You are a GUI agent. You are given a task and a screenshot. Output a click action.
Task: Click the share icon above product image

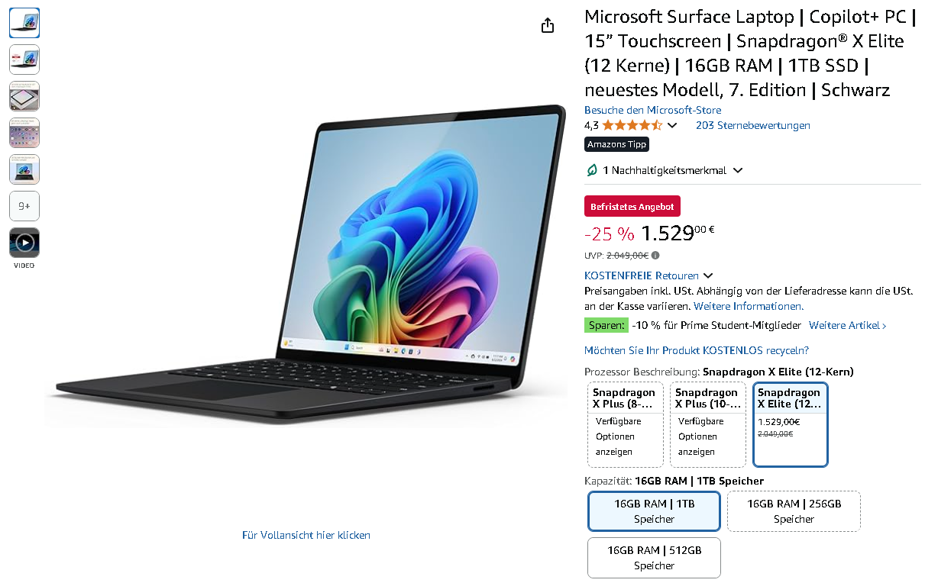click(x=547, y=26)
